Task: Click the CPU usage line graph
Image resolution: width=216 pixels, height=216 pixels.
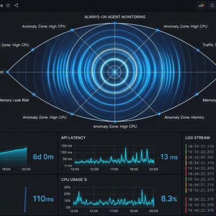Action: click(113, 198)
